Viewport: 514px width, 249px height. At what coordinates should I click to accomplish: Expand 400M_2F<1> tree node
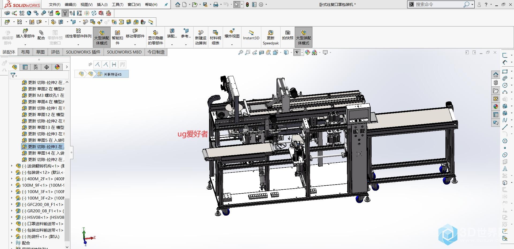[12, 179]
